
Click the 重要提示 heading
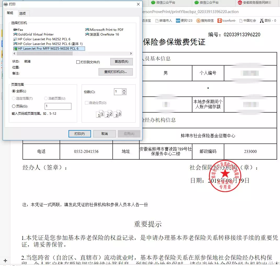pos(148,224)
